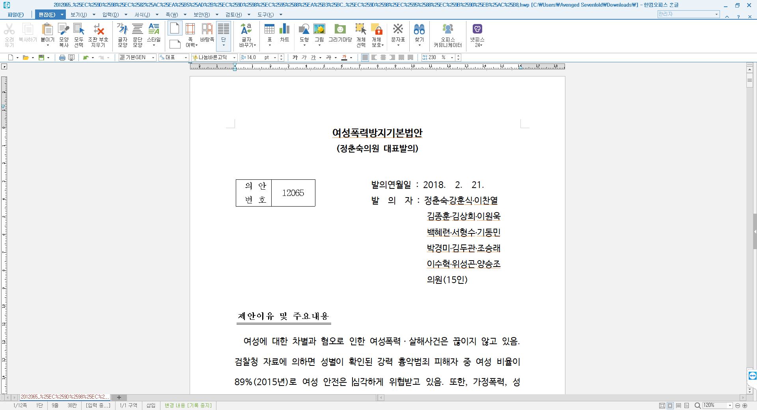757x410 pixels.
Task: Click the new document tab plus button
Action: 119,397
